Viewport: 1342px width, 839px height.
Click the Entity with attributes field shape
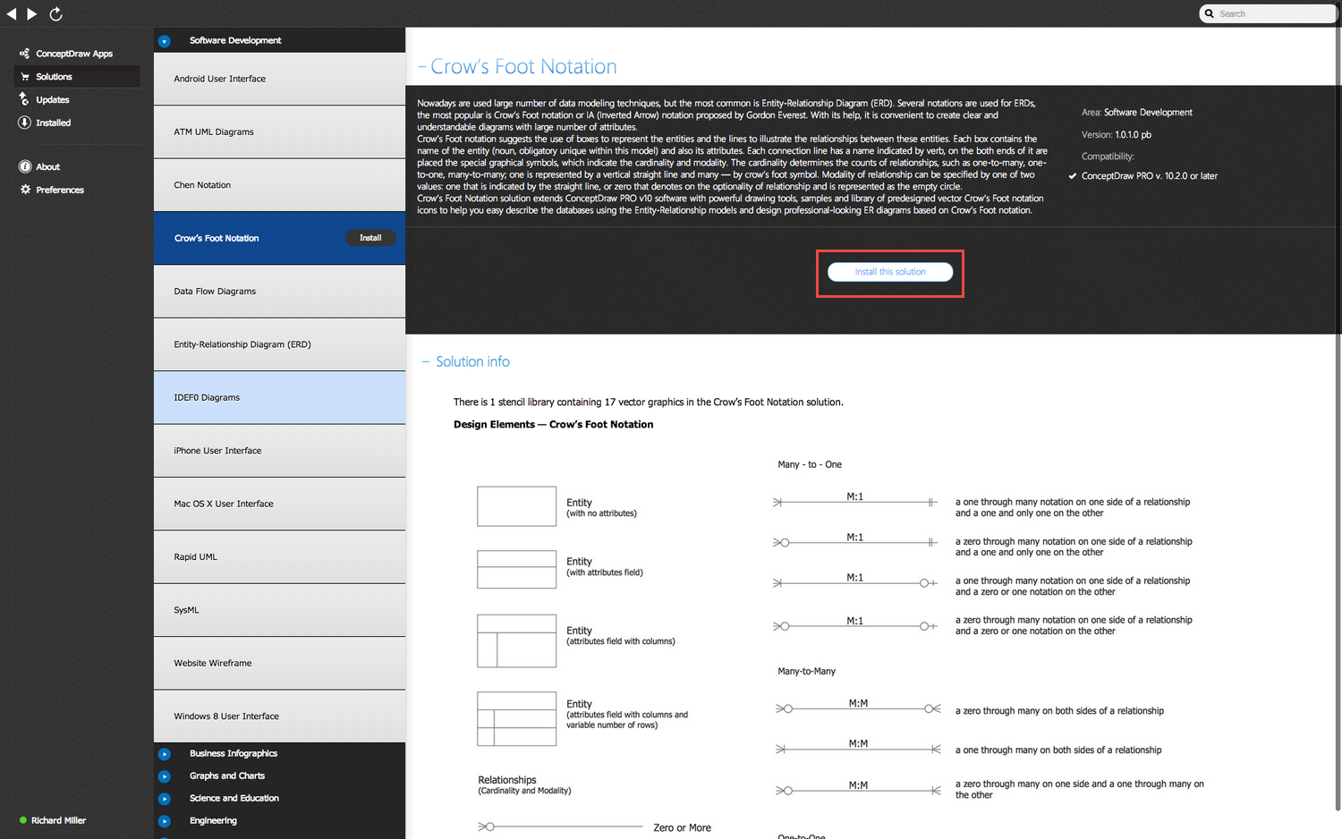click(516, 569)
